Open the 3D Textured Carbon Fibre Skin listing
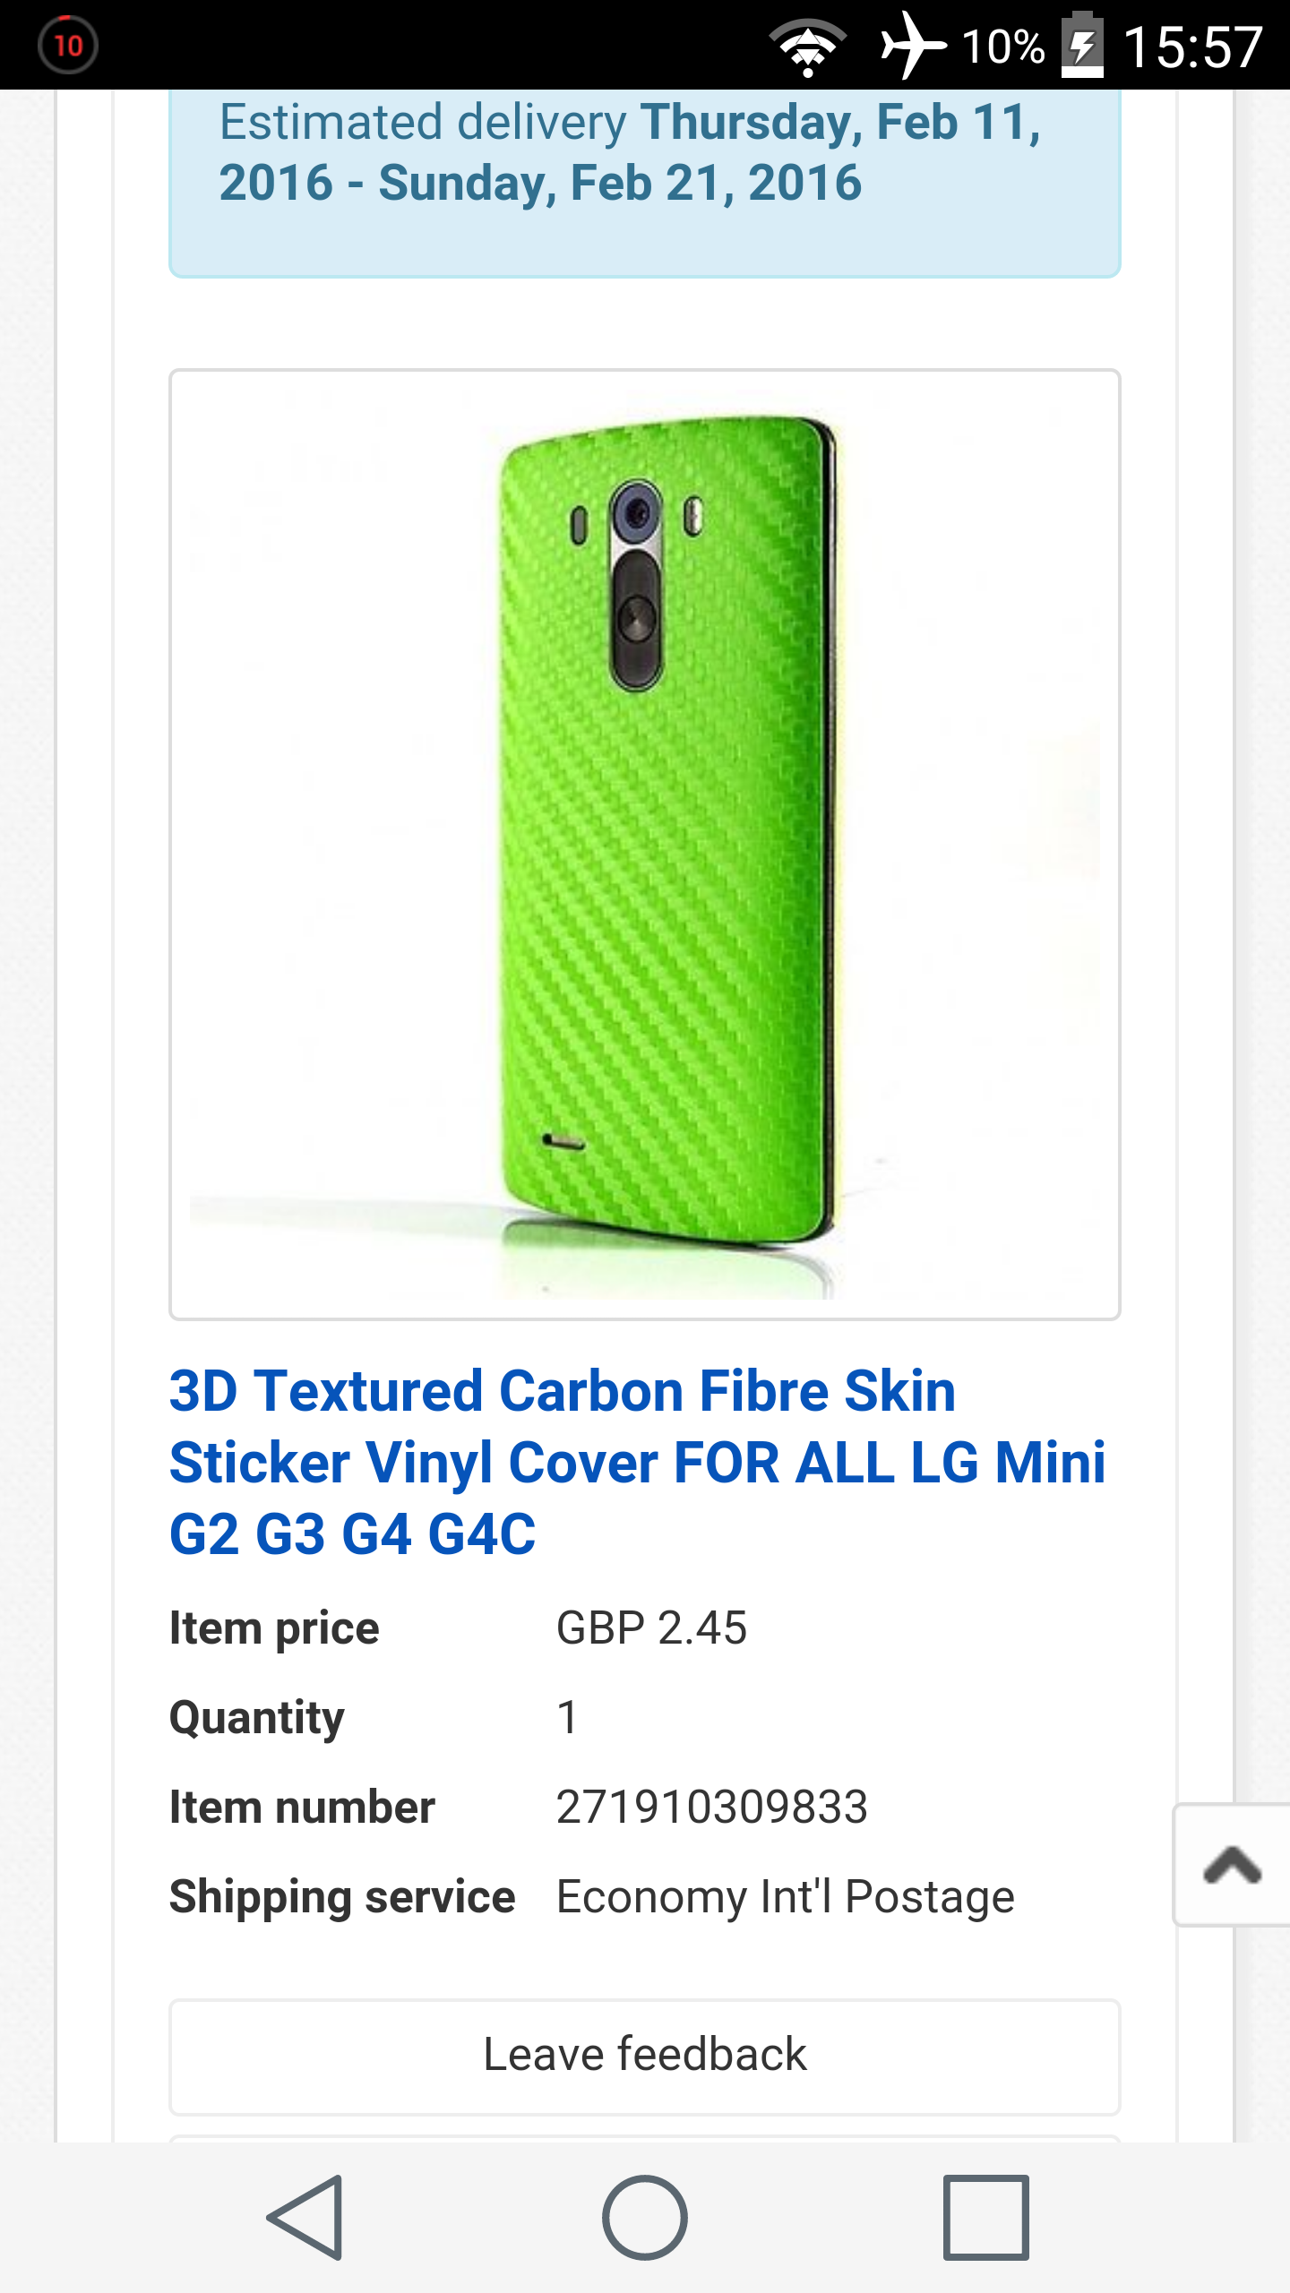The width and height of the screenshot is (1290, 2293). pyautogui.click(x=638, y=1462)
